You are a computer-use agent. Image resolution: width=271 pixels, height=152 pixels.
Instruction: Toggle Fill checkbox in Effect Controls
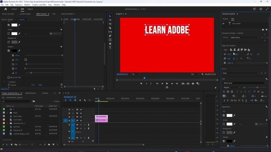pos(8,25)
